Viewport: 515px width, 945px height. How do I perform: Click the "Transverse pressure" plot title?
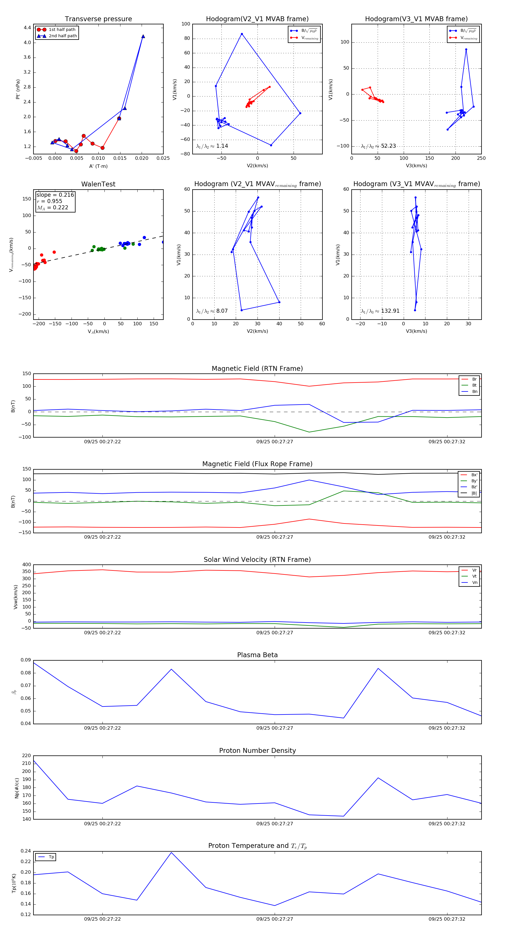(98, 19)
